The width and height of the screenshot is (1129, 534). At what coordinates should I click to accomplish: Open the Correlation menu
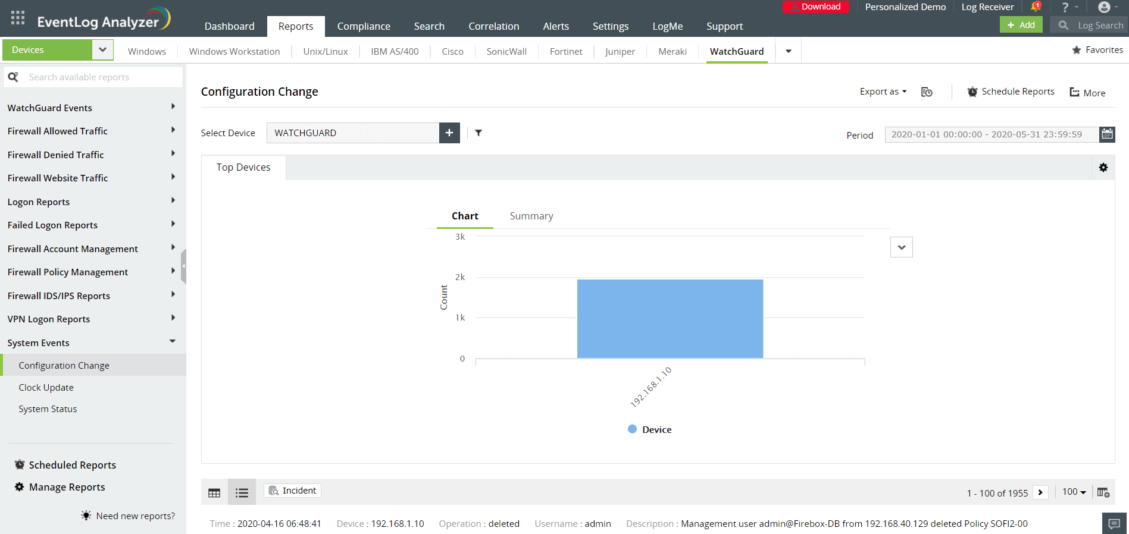click(493, 26)
